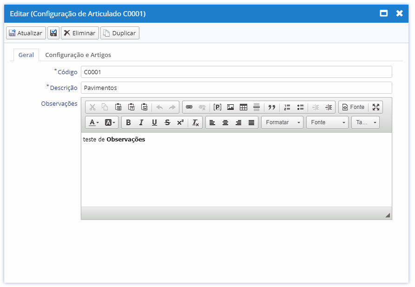Undo last change in the editor
The image size is (415, 287).
click(159, 107)
